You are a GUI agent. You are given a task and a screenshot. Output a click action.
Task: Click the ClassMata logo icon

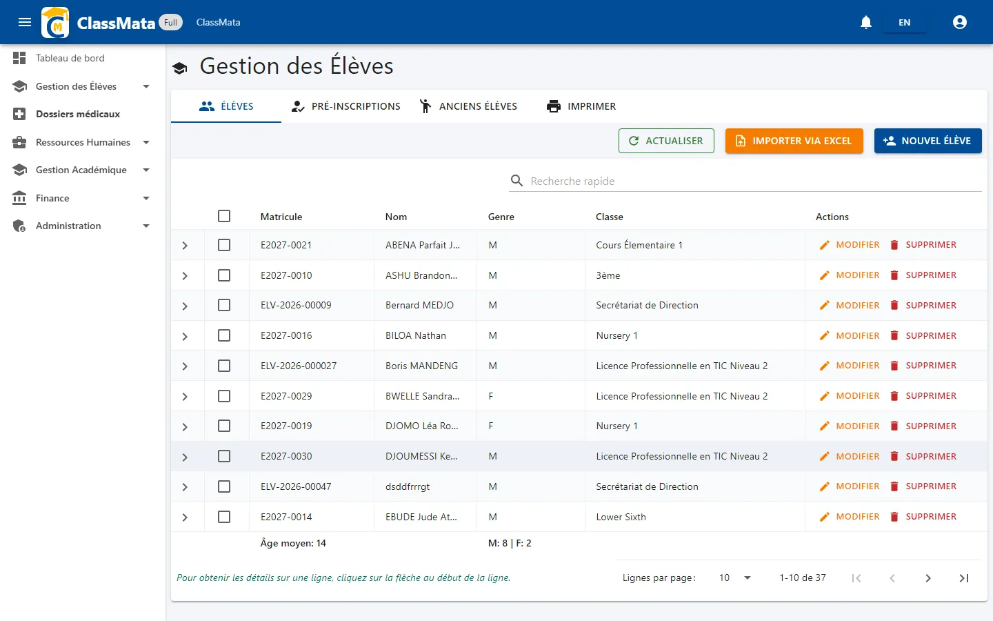(x=55, y=23)
